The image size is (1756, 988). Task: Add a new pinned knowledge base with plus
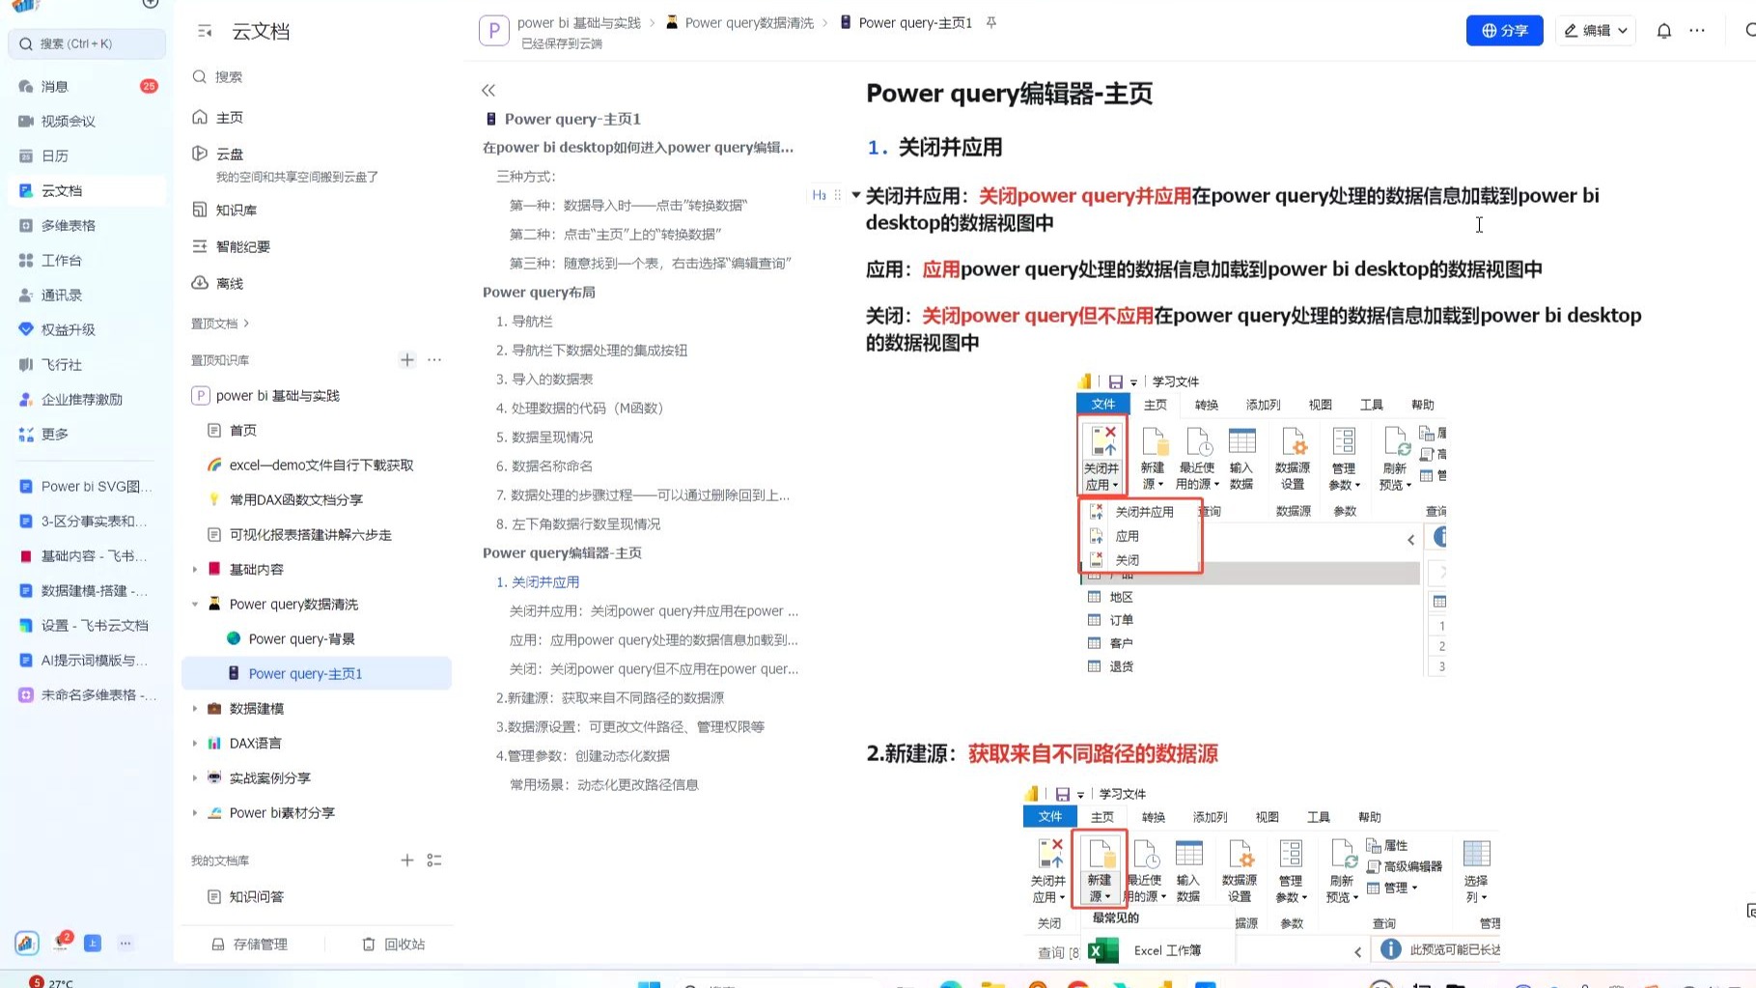[407, 359]
